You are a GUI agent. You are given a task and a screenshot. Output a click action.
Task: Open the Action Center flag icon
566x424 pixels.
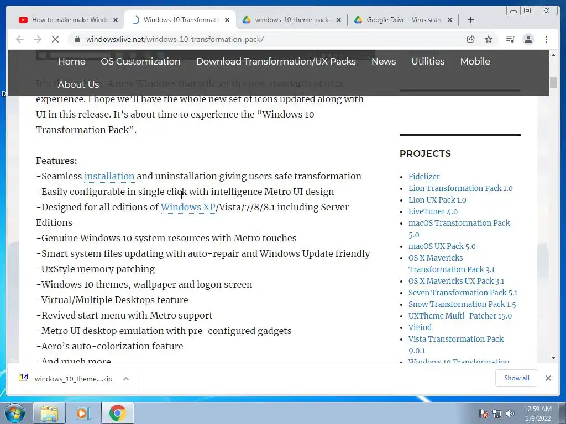point(483,414)
